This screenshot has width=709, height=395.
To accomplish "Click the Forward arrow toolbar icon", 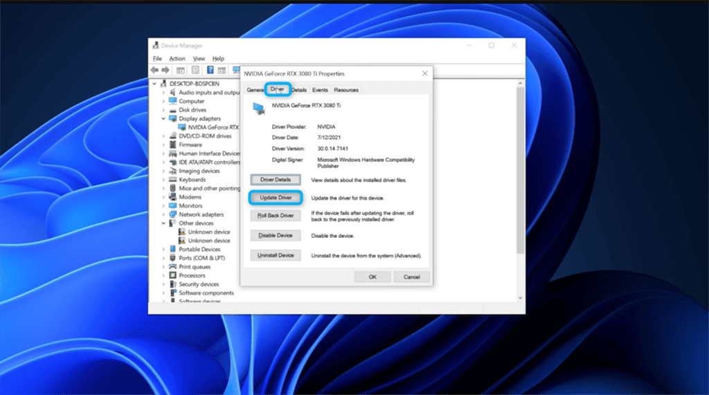I will pos(166,70).
